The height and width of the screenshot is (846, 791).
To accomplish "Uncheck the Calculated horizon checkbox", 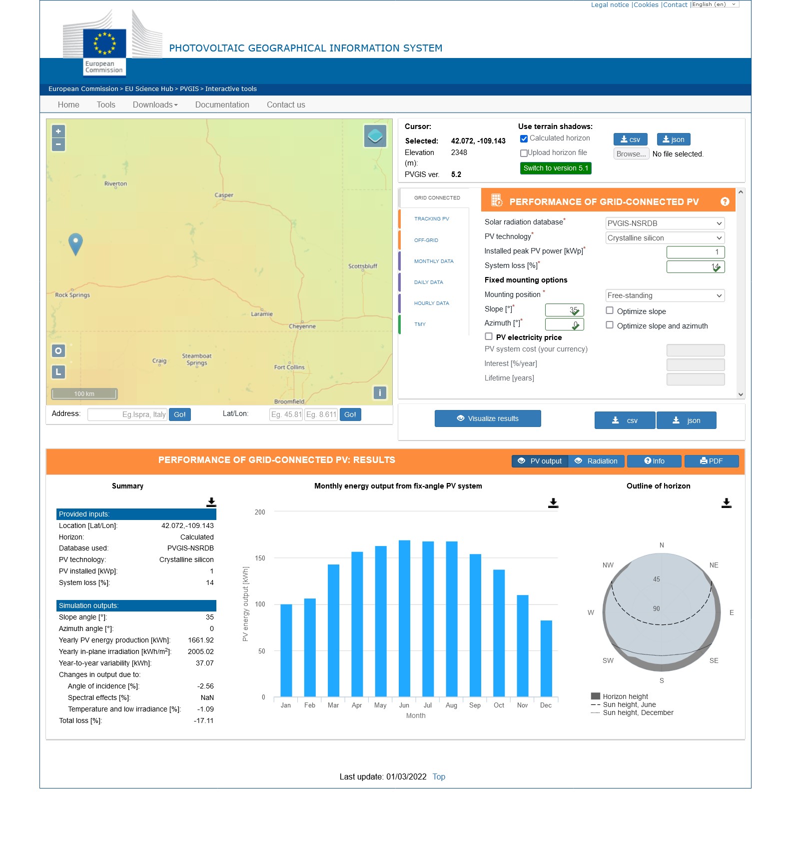I will 524,139.
